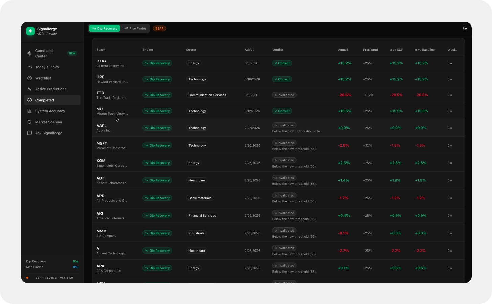The image size is (492, 304).
Task: Click the Ask Signalforge chat bubble icon
Action: 29,133
